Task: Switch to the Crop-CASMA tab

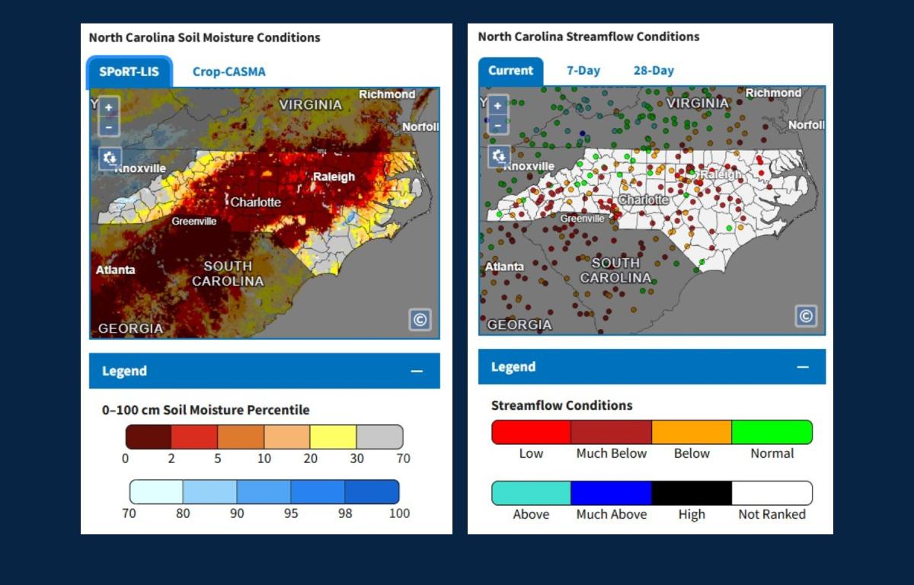Action: [227, 71]
